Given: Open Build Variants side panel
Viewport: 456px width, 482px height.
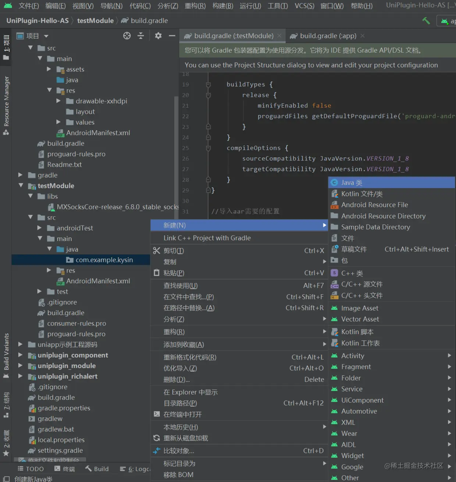Looking at the screenshot, I should pos(6,356).
